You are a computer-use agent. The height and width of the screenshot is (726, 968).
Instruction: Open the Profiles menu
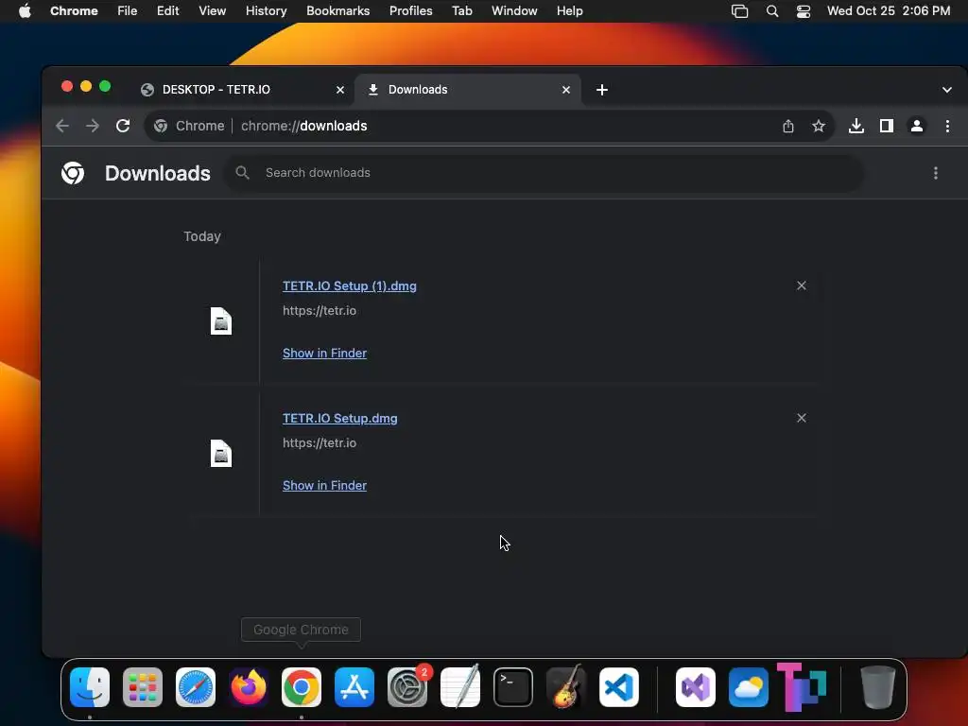[x=410, y=11]
